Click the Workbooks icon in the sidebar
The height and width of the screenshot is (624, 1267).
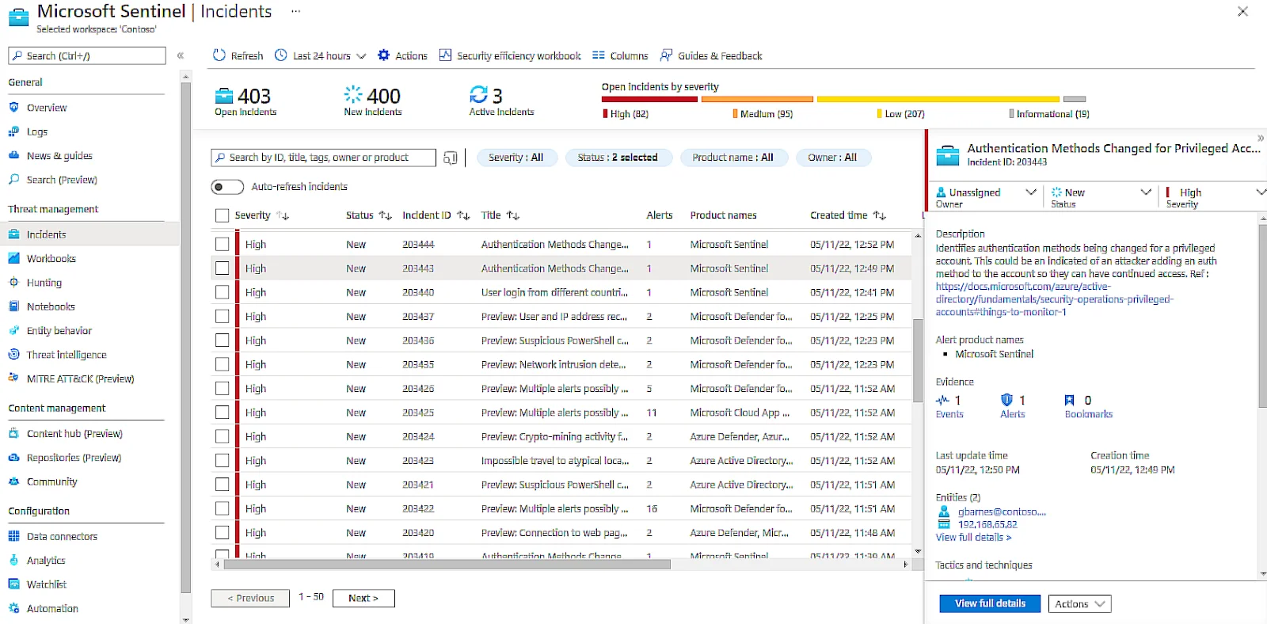[13, 258]
